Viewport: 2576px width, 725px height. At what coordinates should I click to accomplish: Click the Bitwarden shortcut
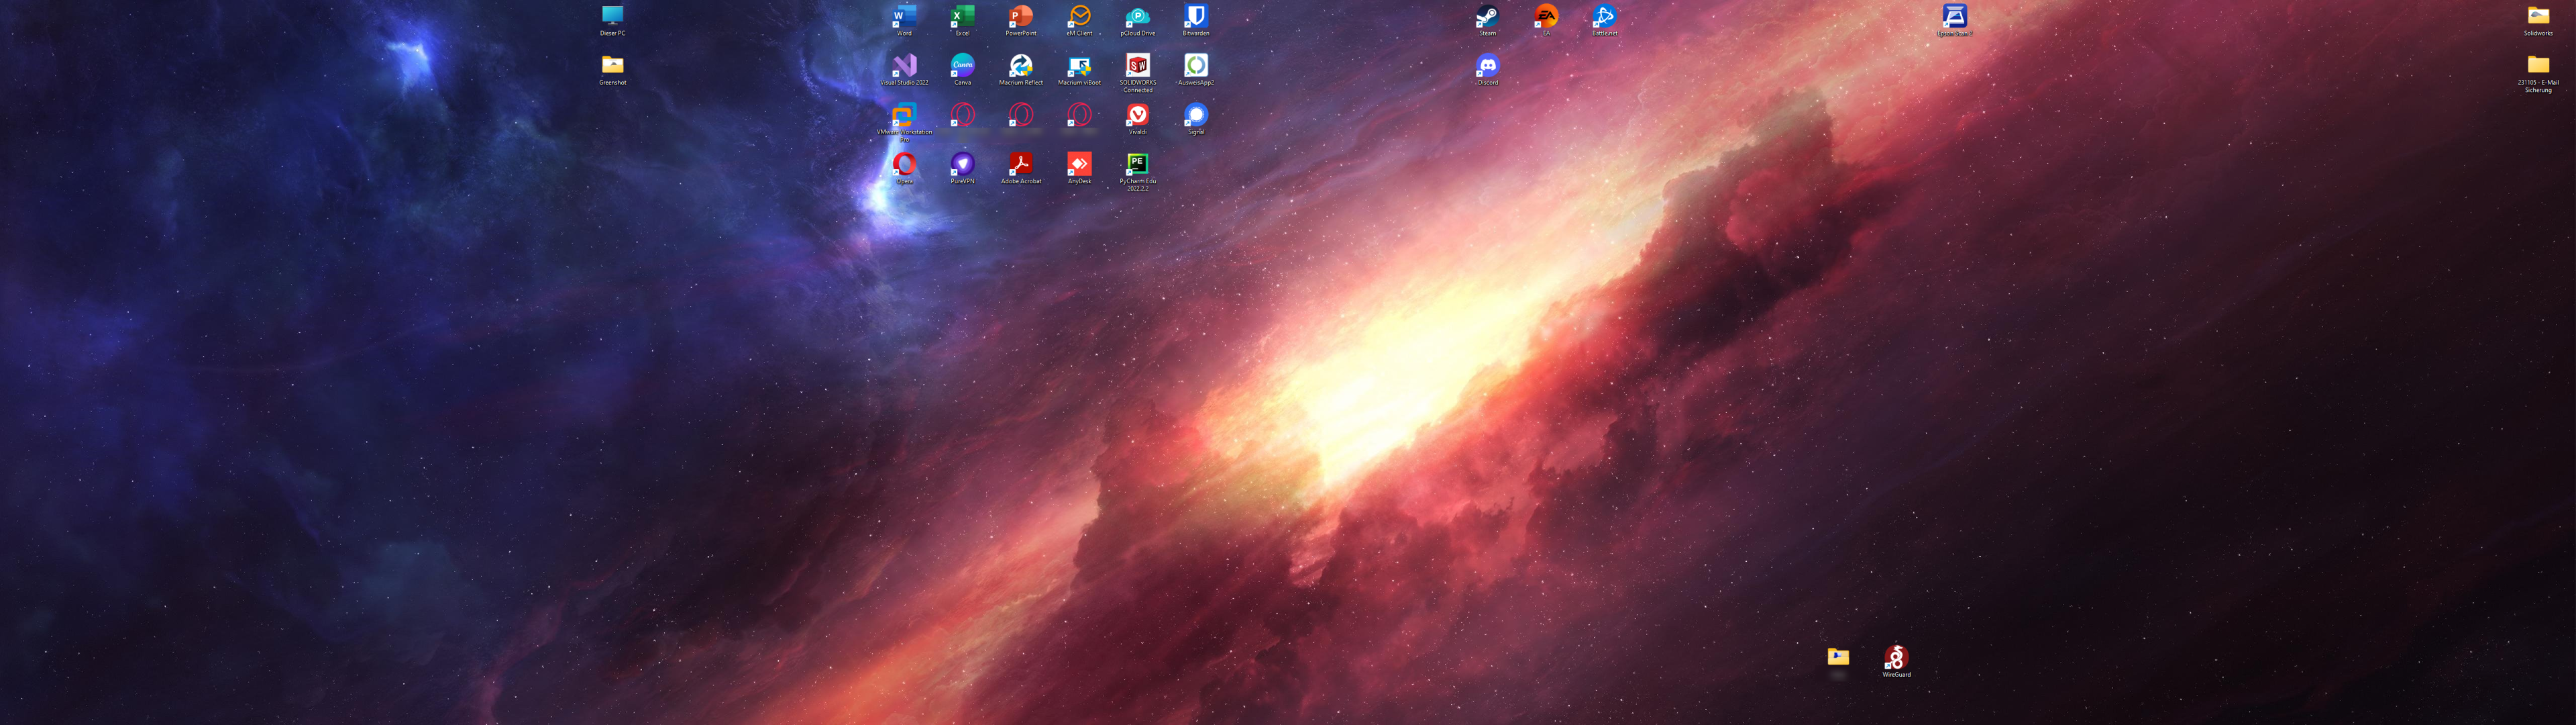pyautogui.click(x=1196, y=17)
